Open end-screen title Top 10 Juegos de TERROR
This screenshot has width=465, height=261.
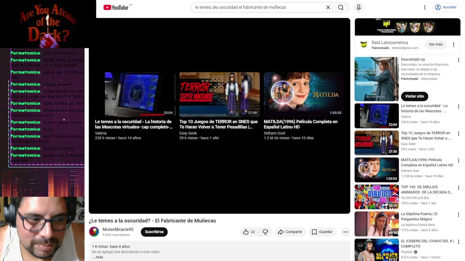(218, 124)
